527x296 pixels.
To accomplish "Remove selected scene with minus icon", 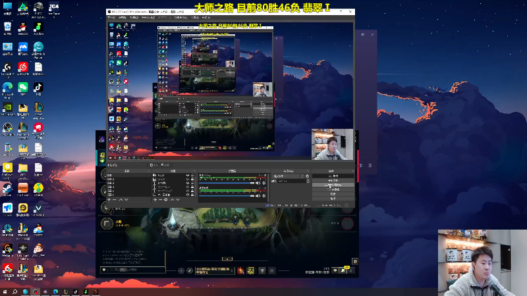I will [115, 200].
